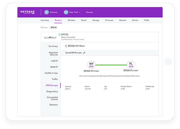180x129 pixels.
Task: Select the SI Siemens organization avatar
Action: [47, 12]
